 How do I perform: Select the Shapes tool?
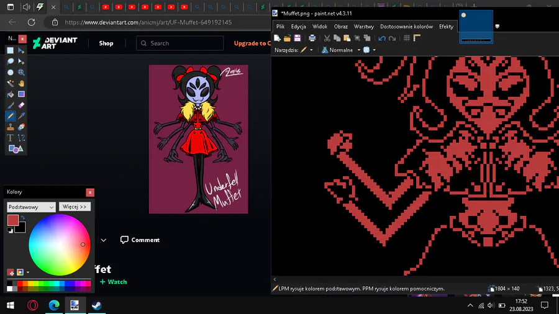[16, 149]
